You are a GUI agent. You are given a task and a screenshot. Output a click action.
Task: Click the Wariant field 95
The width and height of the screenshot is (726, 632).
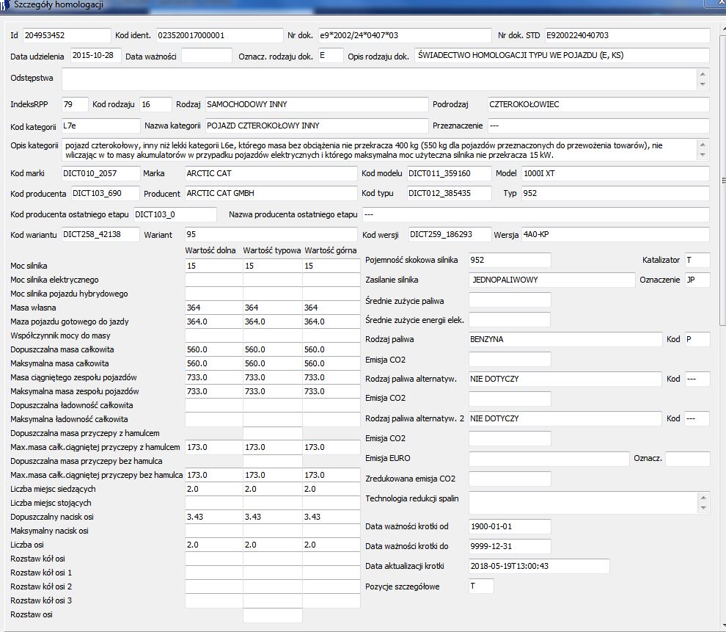[x=271, y=234]
